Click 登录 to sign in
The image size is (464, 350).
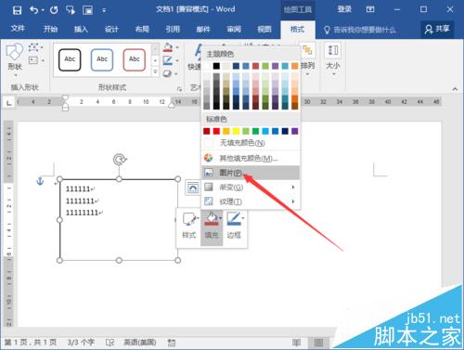pos(344,9)
